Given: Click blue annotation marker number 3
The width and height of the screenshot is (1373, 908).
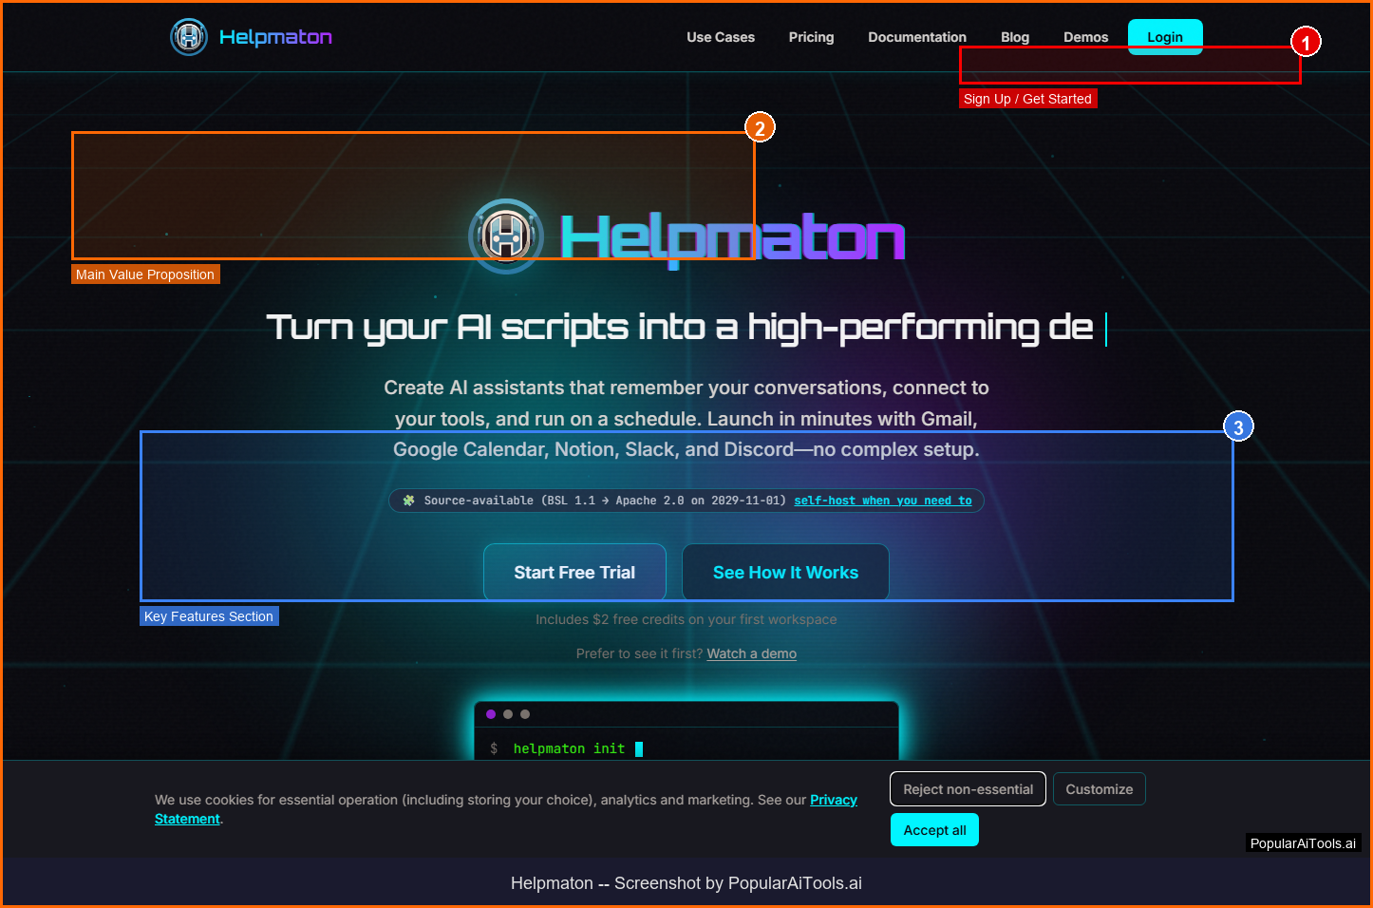Looking at the screenshot, I should 1238,427.
